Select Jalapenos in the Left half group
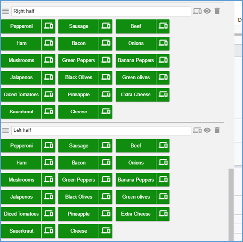243x242 pixels. 21,197
